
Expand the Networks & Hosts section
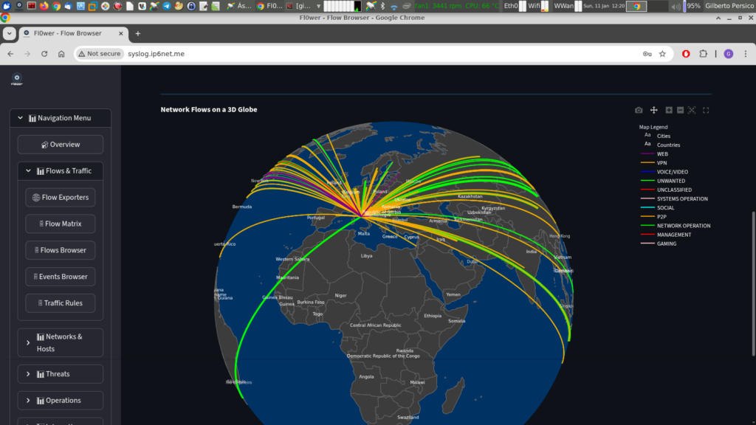(61, 342)
